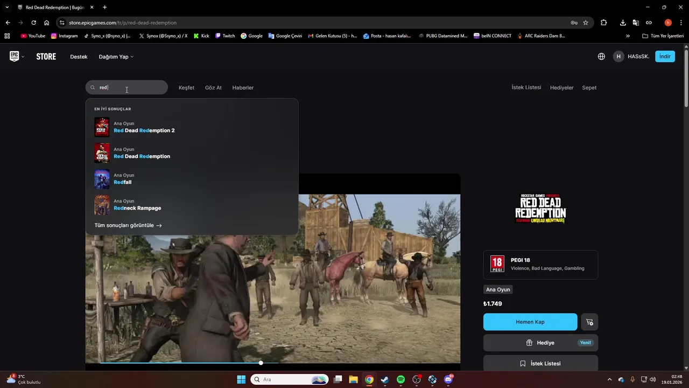Open the STORE menu item
Image resolution: width=689 pixels, height=388 pixels.
point(46,57)
